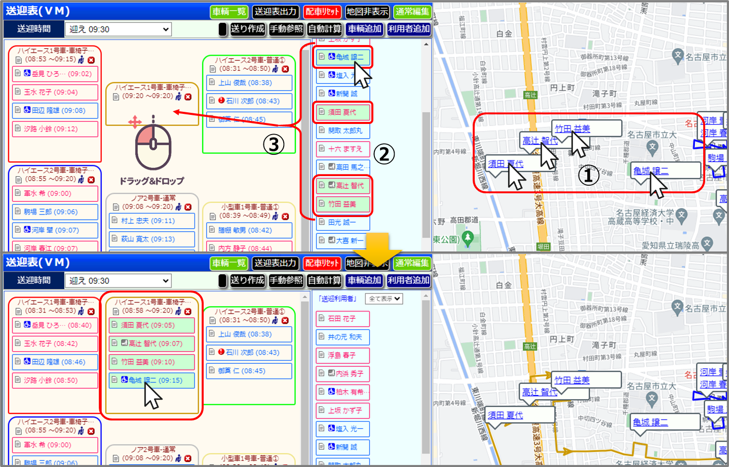The width and height of the screenshot is (729, 467).
Task: Select 御薗 仁 (08:45) in lower ハイエース2号車 card
Action: coord(249,371)
